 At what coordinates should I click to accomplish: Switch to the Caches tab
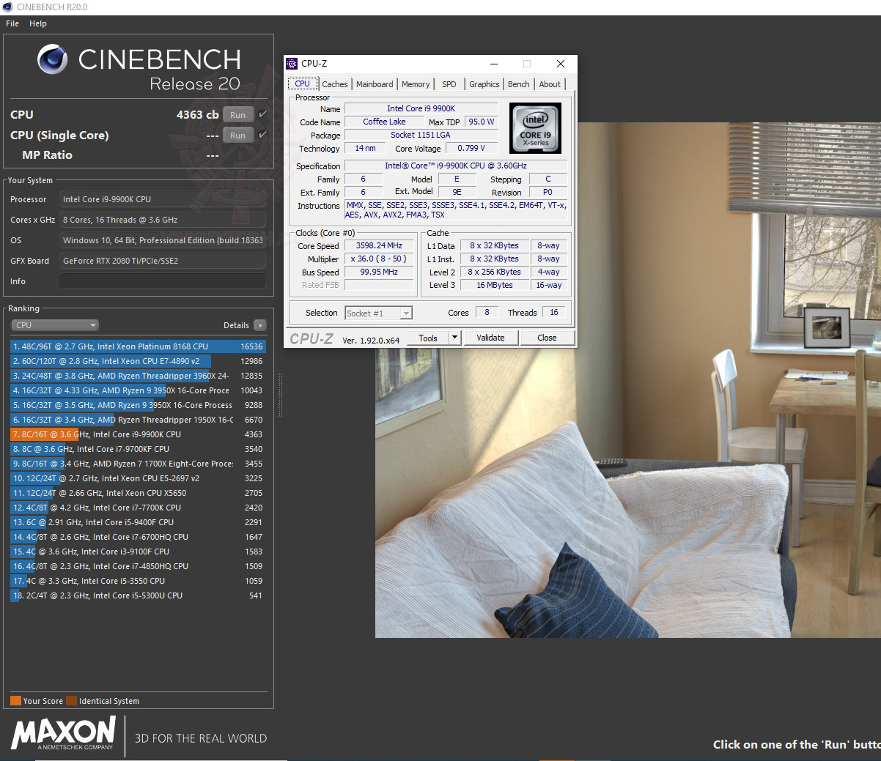(x=335, y=84)
